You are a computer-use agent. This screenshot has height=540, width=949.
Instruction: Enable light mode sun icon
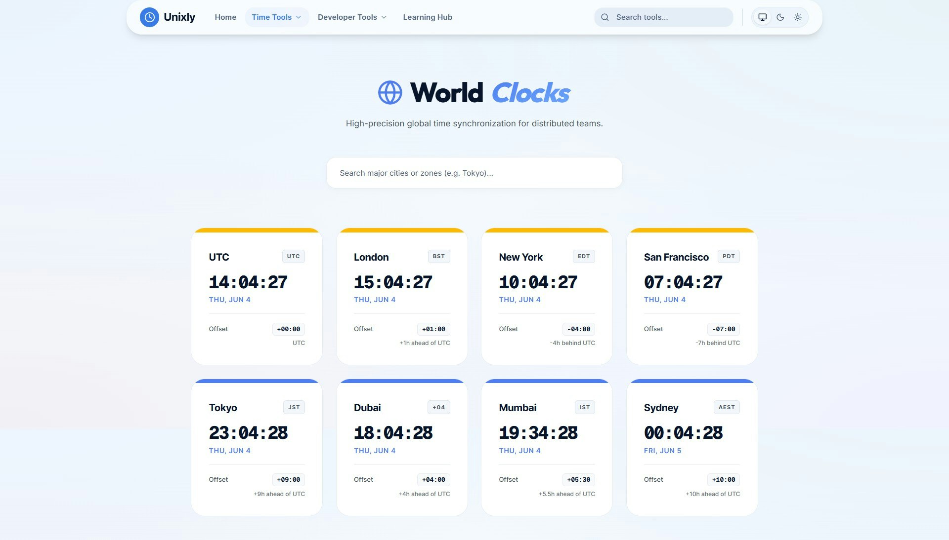tap(798, 17)
